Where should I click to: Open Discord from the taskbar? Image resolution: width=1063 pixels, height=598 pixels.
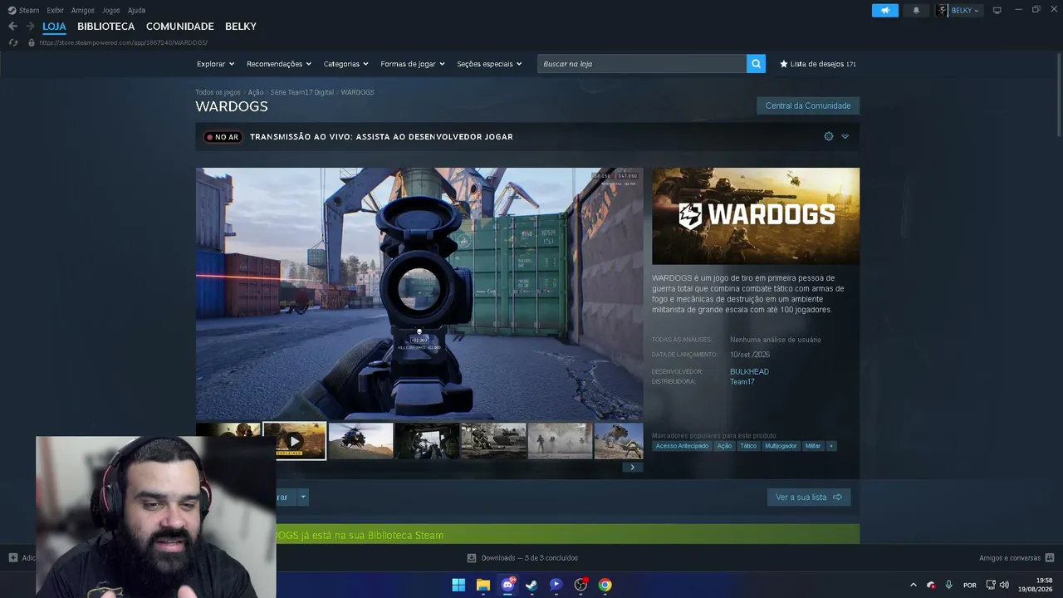click(507, 585)
